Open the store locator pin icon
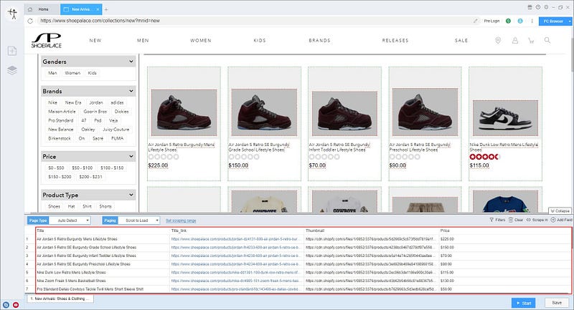574x310 pixels. (x=498, y=41)
